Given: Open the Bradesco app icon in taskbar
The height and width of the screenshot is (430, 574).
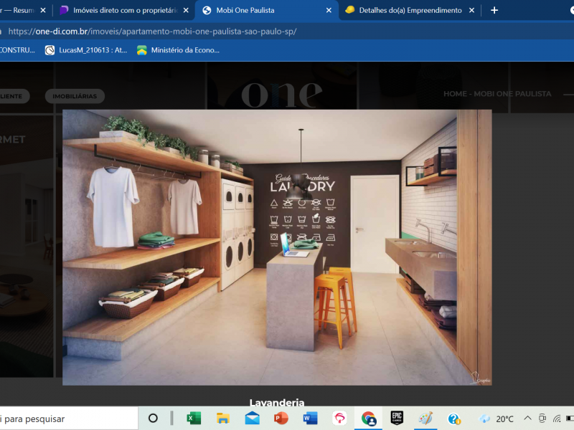Looking at the screenshot, I should click(339, 419).
